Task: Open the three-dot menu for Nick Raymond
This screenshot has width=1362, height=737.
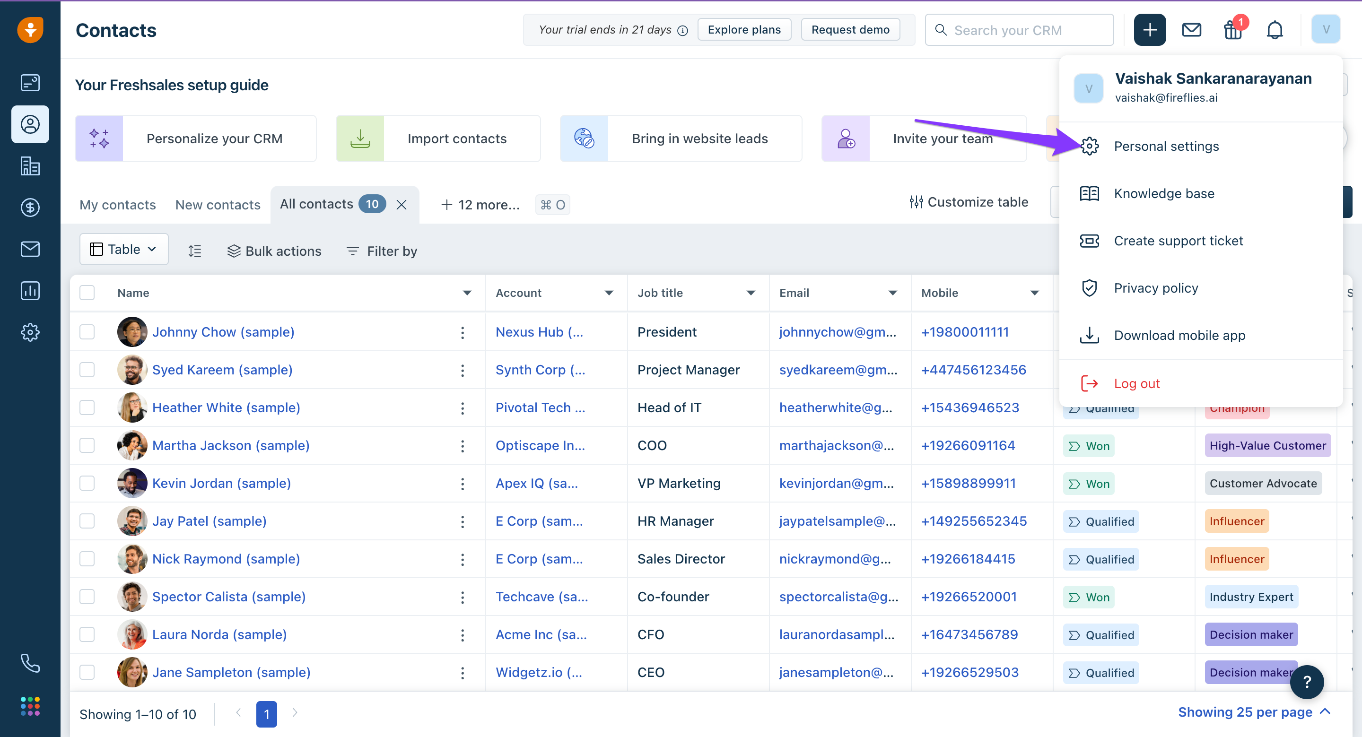Action: pos(462,559)
